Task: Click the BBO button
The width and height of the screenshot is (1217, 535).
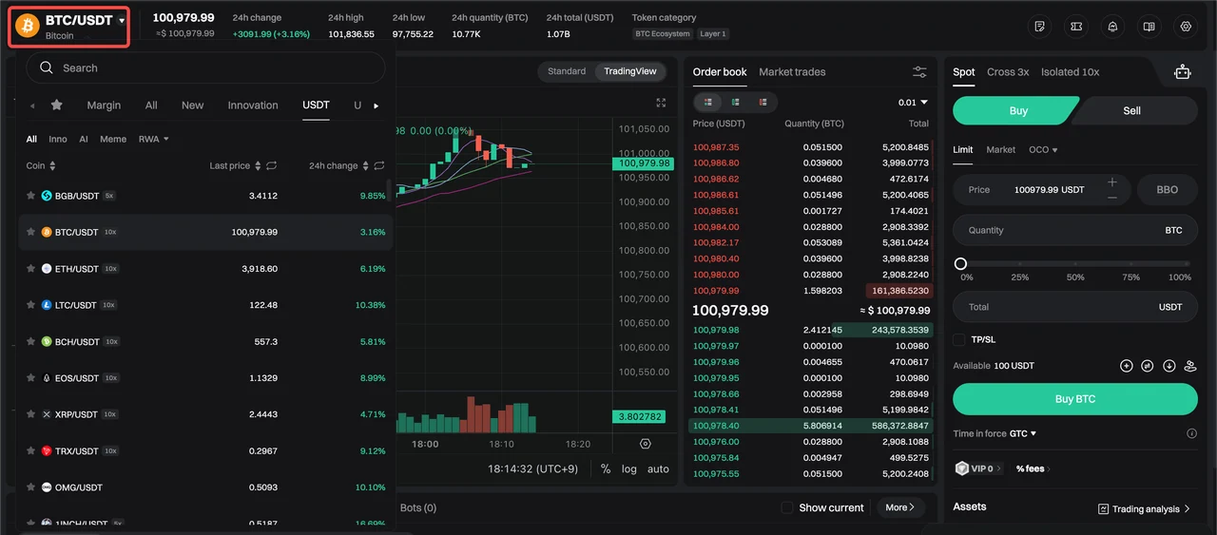Action: click(x=1167, y=190)
